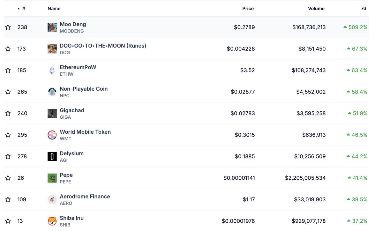This screenshot has height=231, width=383.
Task: Star World Mobile Token row
Action: pyautogui.click(x=8, y=135)
